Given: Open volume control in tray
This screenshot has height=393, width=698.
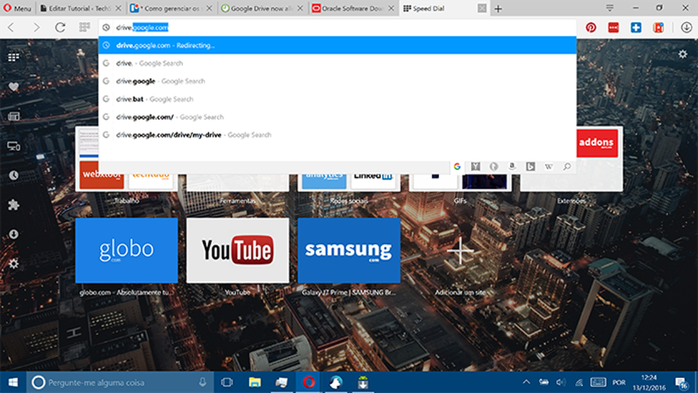Looking at the screenshot, I should (561, 382).
